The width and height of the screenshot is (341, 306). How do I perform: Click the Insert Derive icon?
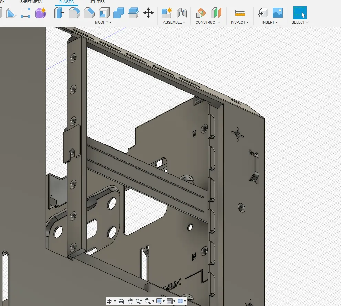263,13
